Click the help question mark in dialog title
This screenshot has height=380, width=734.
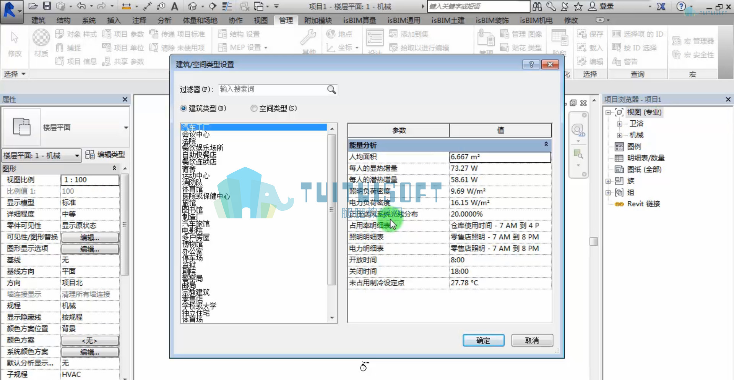531,64
